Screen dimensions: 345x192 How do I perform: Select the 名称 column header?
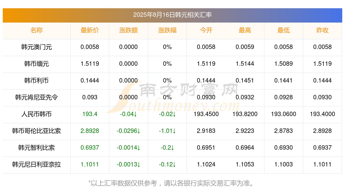(36, 30)
